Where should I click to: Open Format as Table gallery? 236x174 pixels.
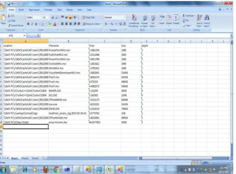click(144, 20)
